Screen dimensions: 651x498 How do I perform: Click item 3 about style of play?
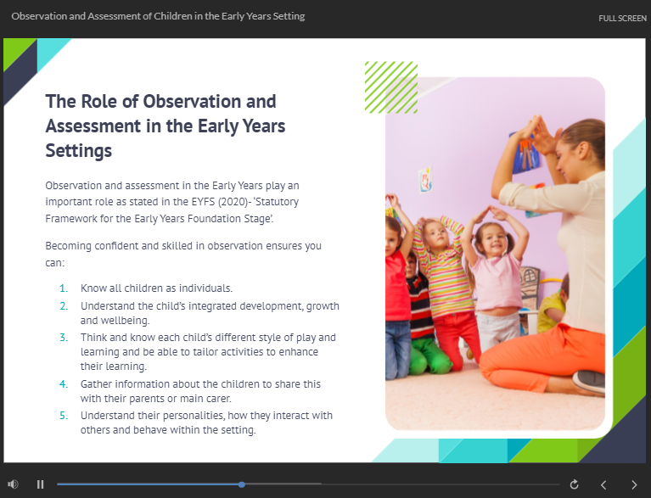click(x=208, y=351)
